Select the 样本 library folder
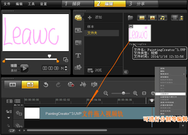The height and width of the screenshot is (135, 188). point(91,27)
